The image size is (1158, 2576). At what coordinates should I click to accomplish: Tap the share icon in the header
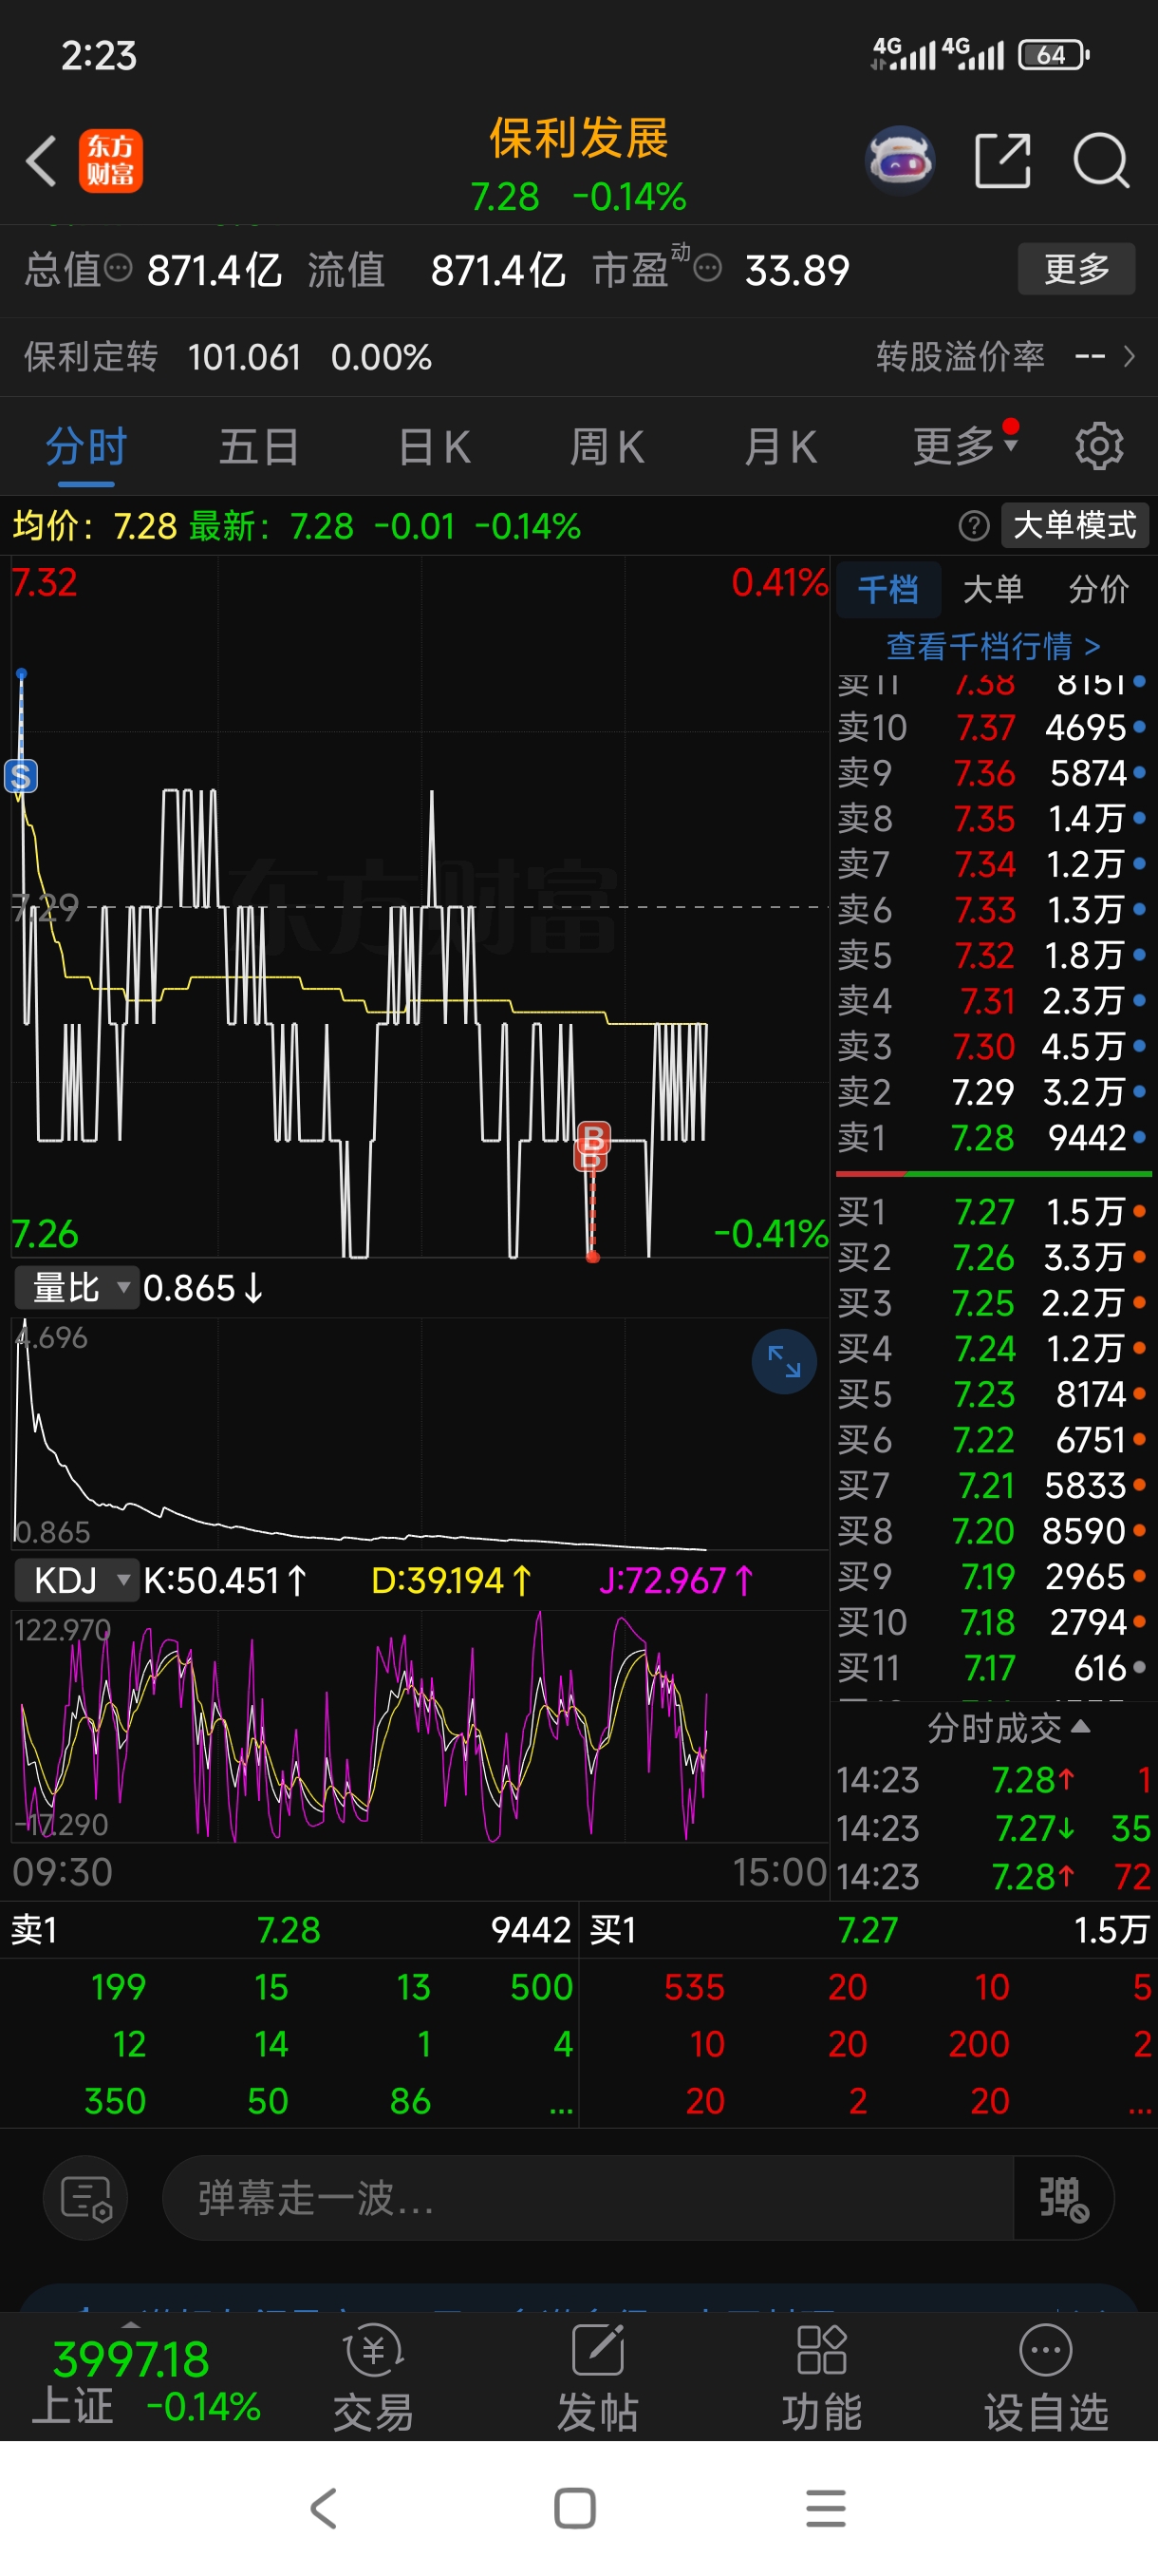(x=1002, y=160)
